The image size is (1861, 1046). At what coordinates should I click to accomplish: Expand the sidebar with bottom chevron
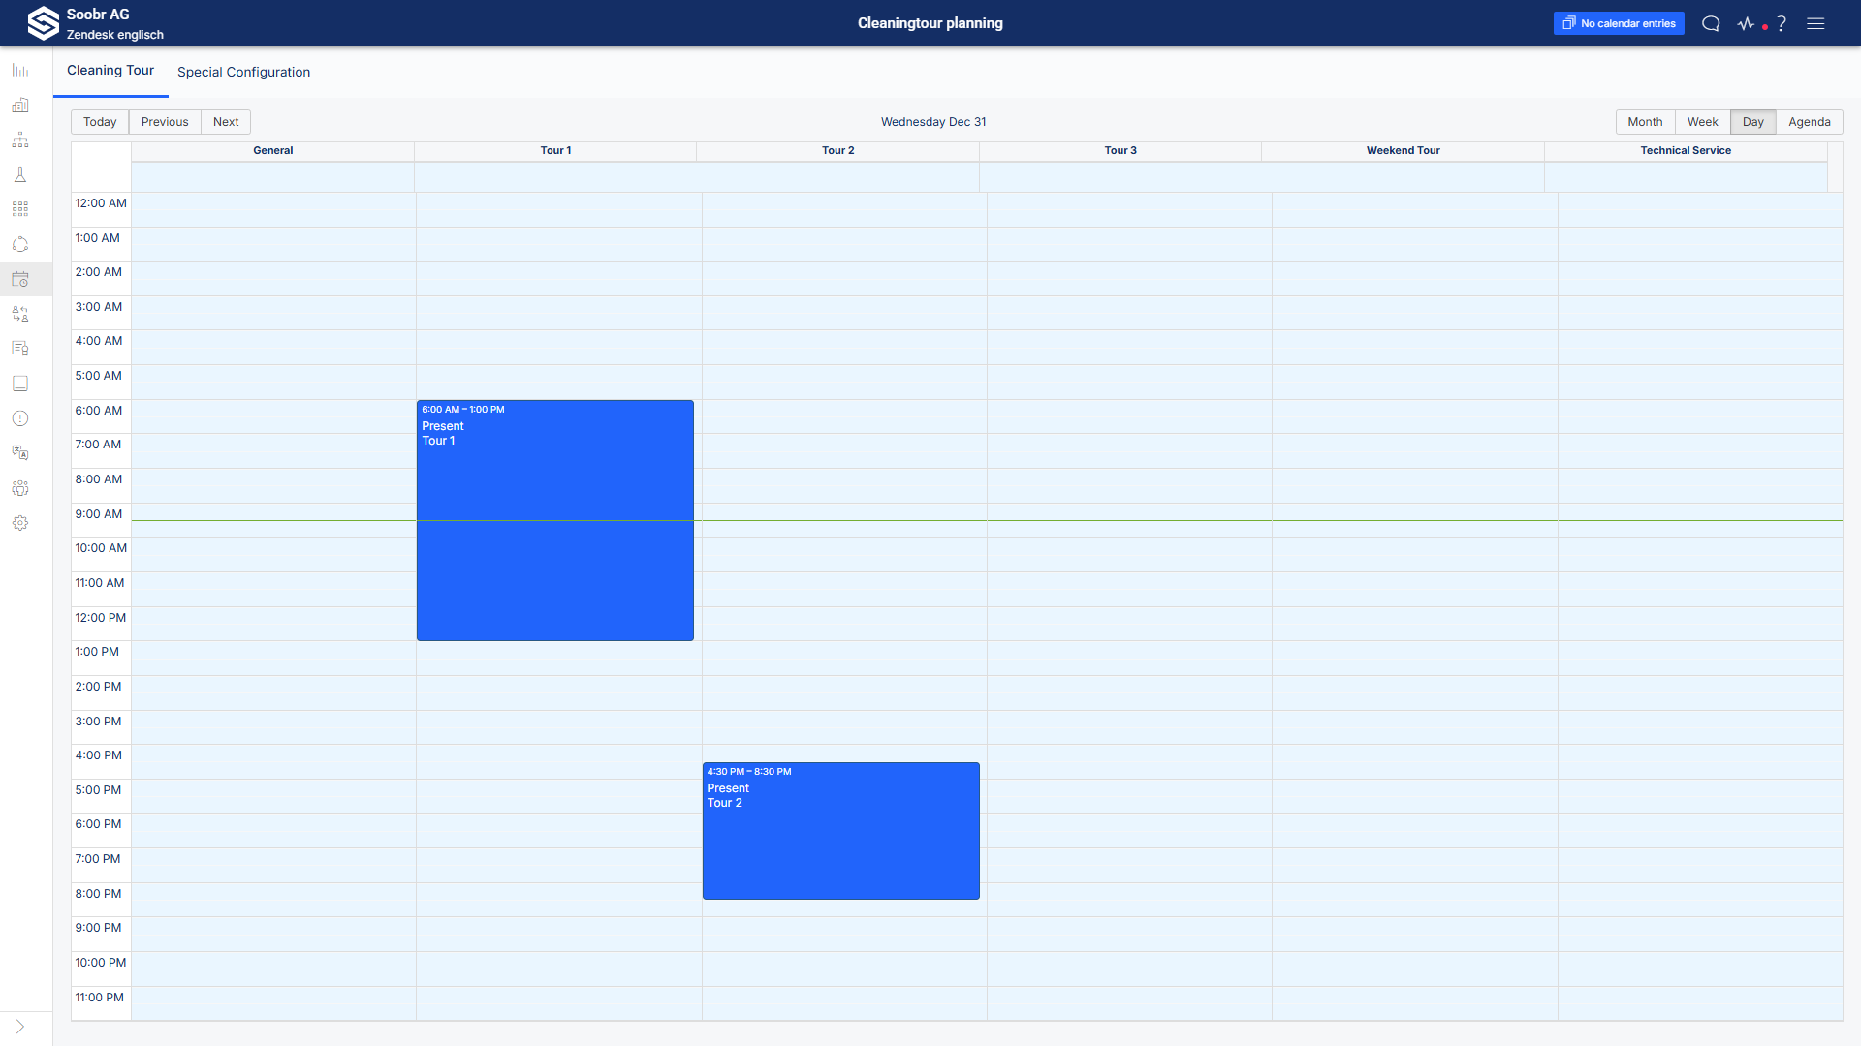pyautogui.click(x=20, y=1027)
